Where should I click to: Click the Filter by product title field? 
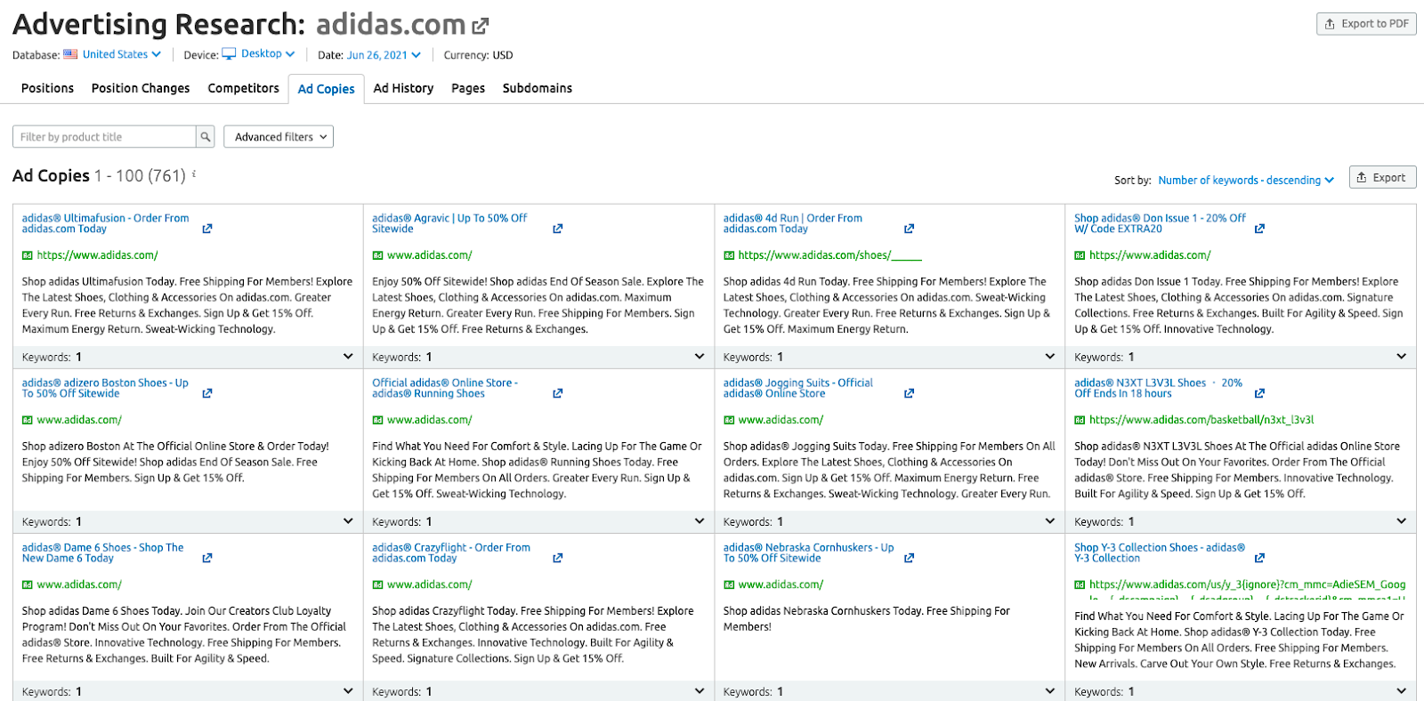click(104, 137)
